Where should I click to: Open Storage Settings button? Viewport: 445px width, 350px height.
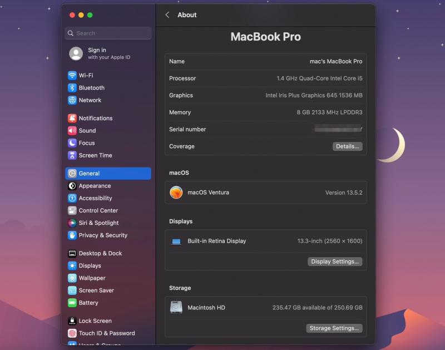click(334, 328)
